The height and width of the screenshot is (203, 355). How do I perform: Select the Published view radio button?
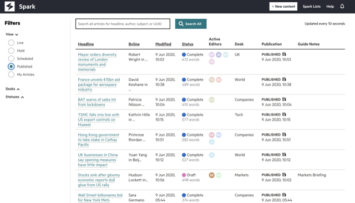click(x=11, y=66)
